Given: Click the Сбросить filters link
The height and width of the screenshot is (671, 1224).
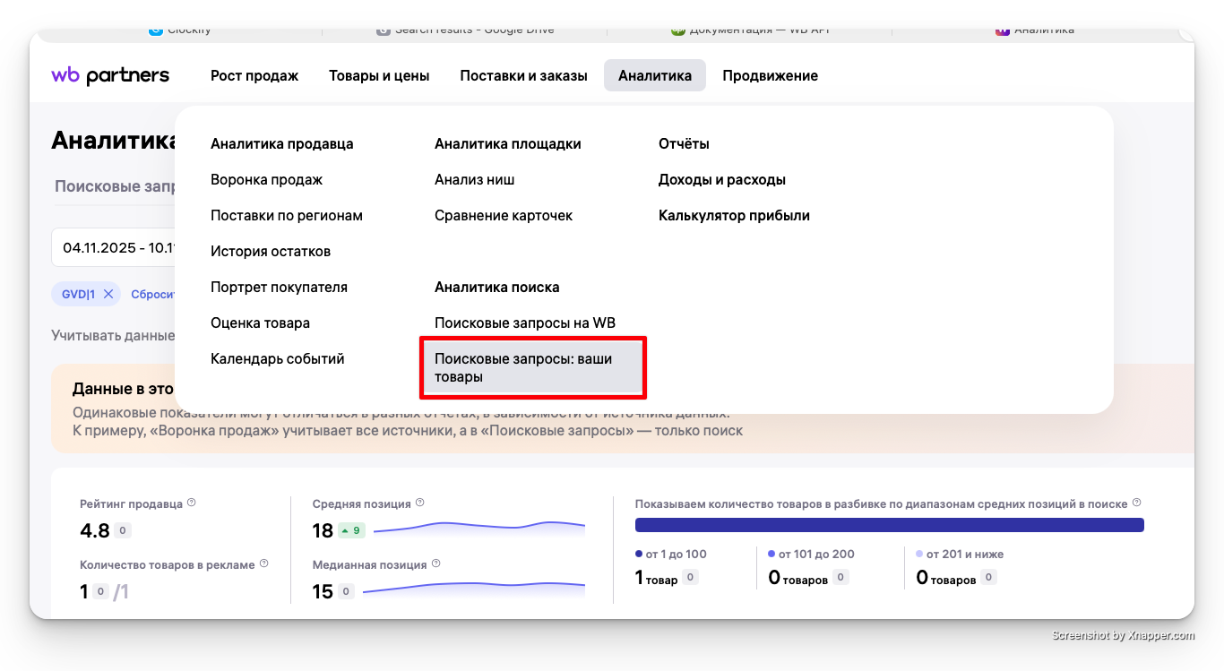Looking at the screenshot, I should (152, 294).
